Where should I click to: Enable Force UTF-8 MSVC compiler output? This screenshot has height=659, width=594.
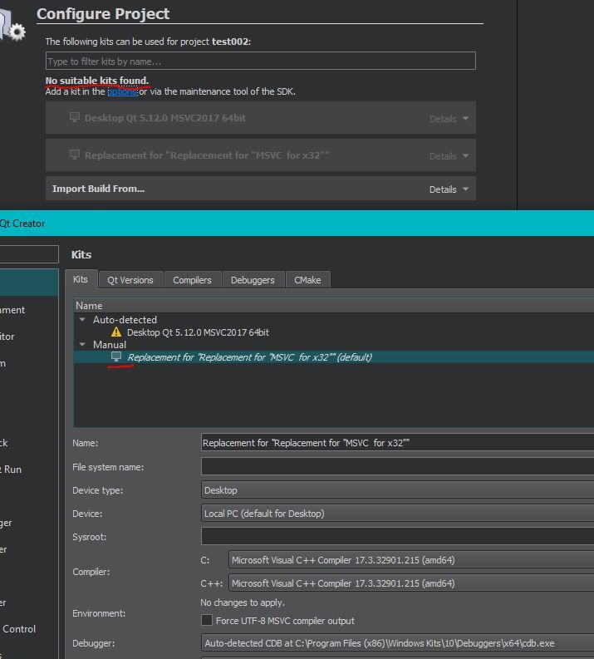pos(207,620)
